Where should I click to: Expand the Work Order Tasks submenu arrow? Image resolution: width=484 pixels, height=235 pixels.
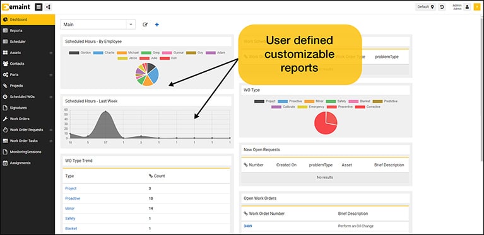[51, 140]
